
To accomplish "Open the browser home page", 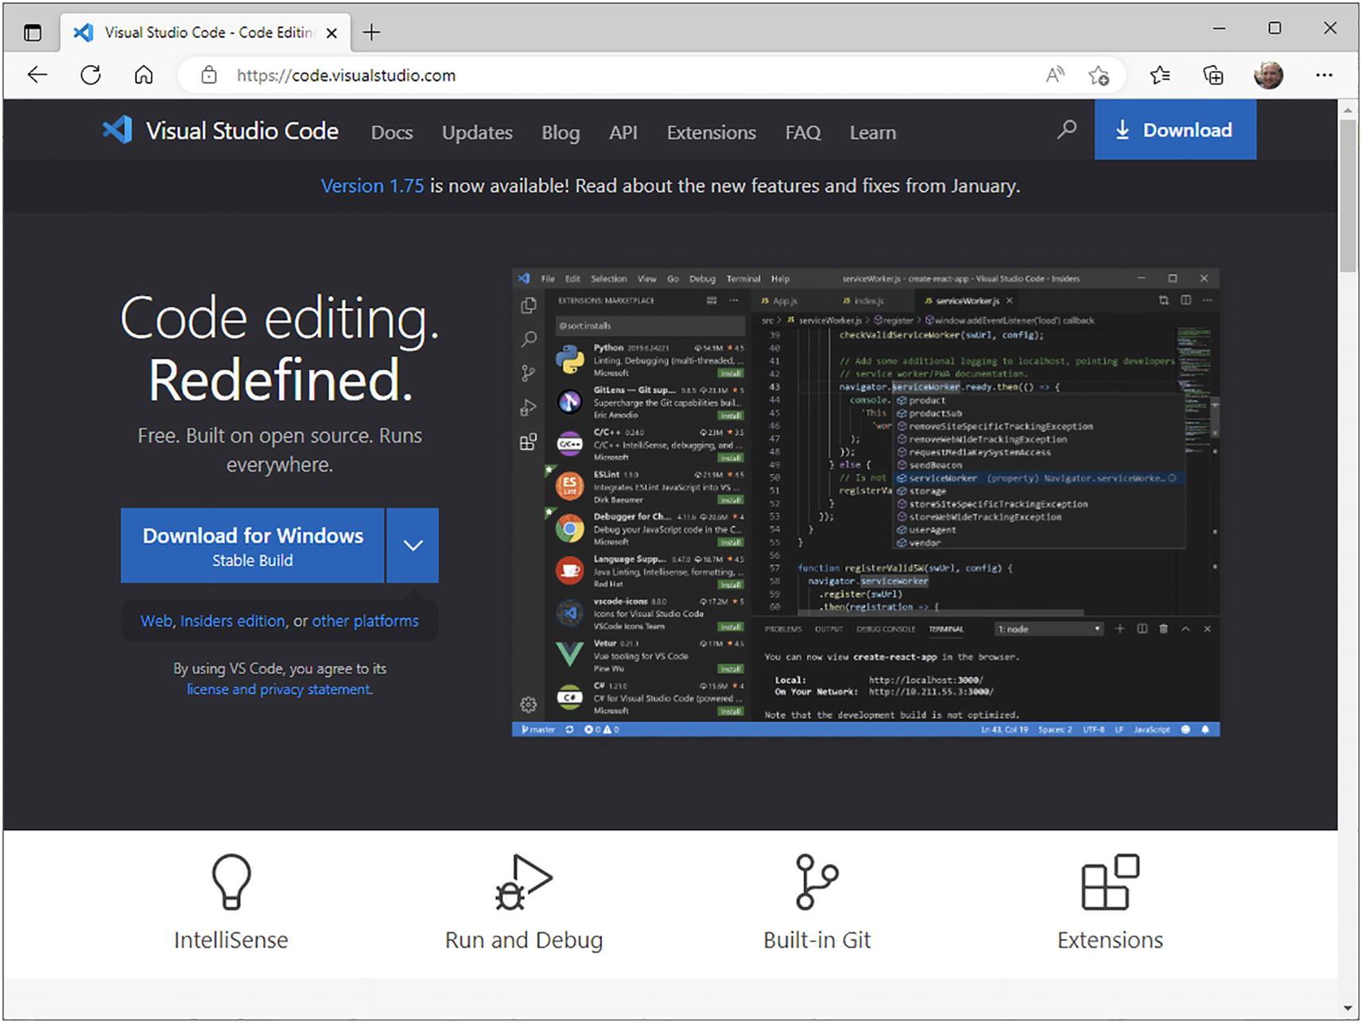I will pos(144,76).
